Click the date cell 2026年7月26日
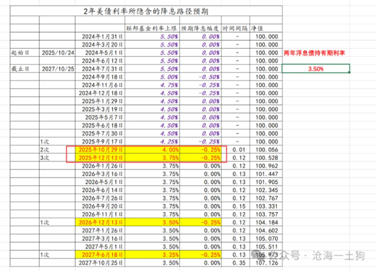 [x=100, y=198]
